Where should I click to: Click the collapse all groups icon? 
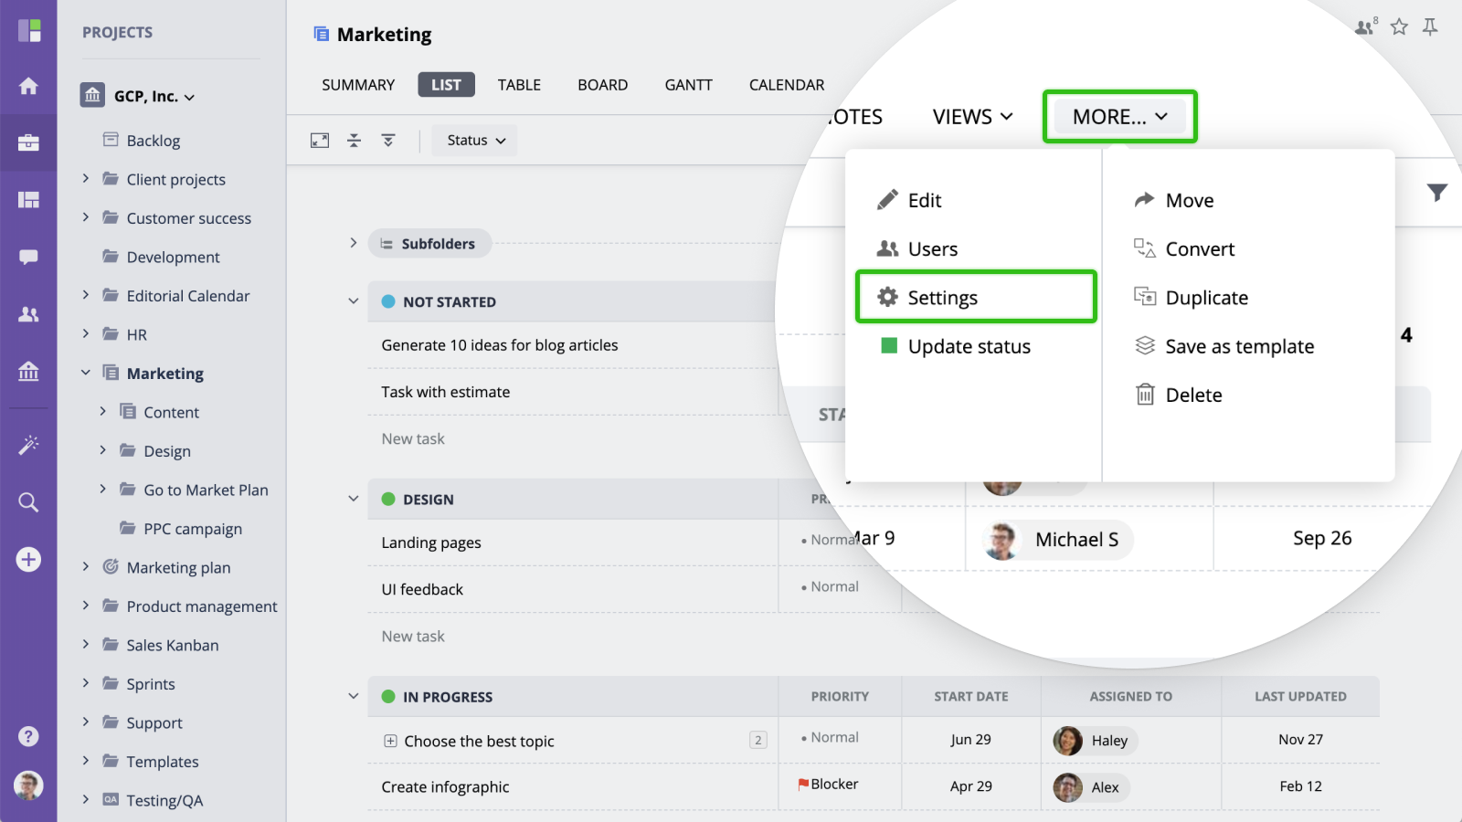click(x=355, y=141)
